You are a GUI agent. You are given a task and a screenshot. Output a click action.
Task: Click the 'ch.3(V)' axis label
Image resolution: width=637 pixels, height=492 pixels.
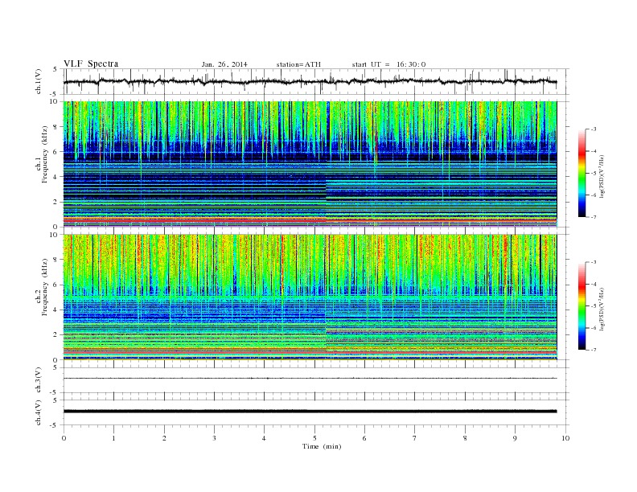point(39,380)
